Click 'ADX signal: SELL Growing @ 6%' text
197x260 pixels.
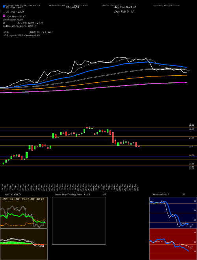(22, 35)
